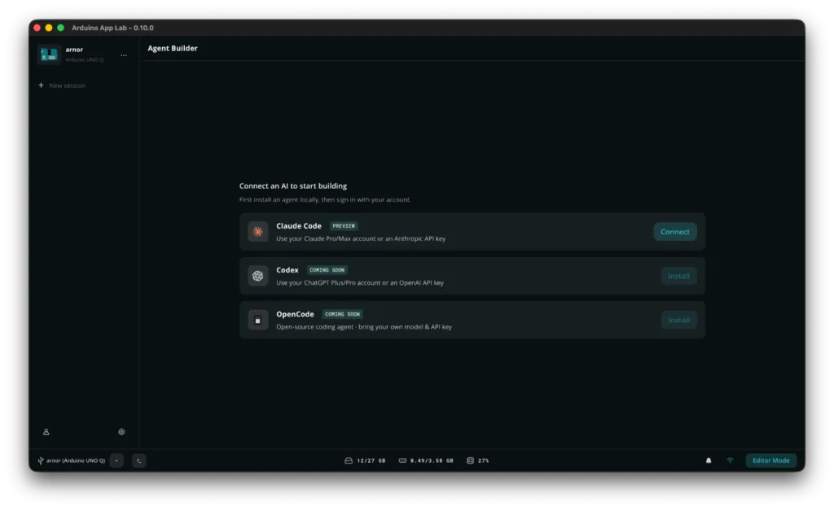Switch to Editor Mode
Viewport: 834px width, 510px height.
click(770, 460)
